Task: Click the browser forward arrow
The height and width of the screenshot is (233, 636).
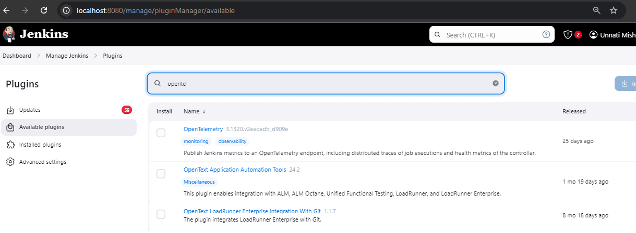Action: point(25,10)
